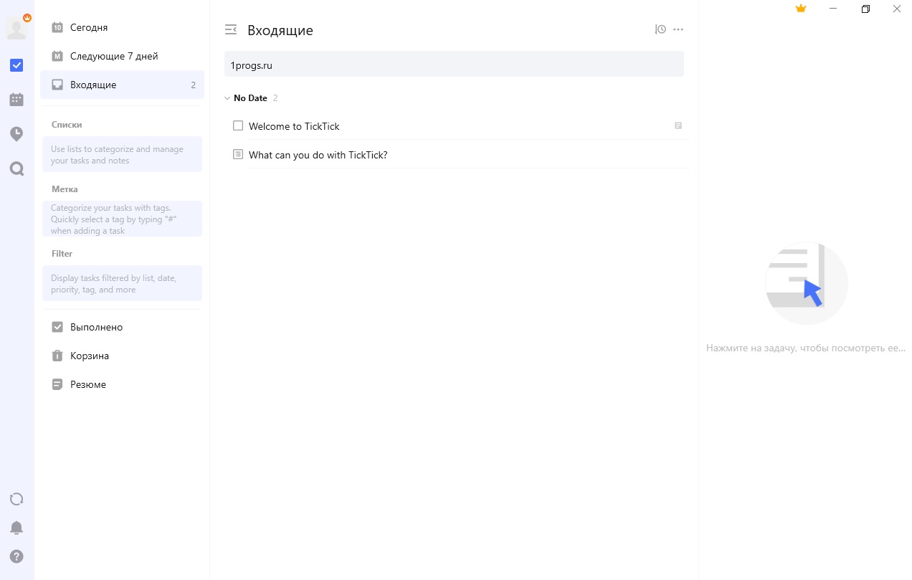912x580 pixels.
Task: Open the sort options icon in header
Action: (x=660, y=29)
